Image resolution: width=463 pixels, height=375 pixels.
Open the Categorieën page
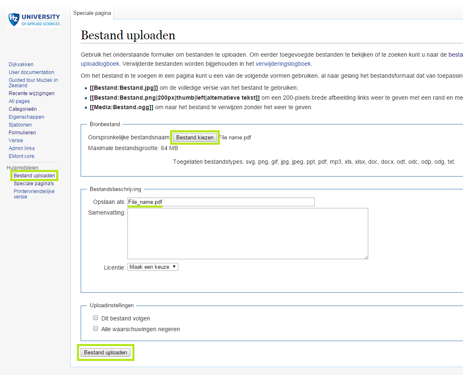tap(22, 109)
